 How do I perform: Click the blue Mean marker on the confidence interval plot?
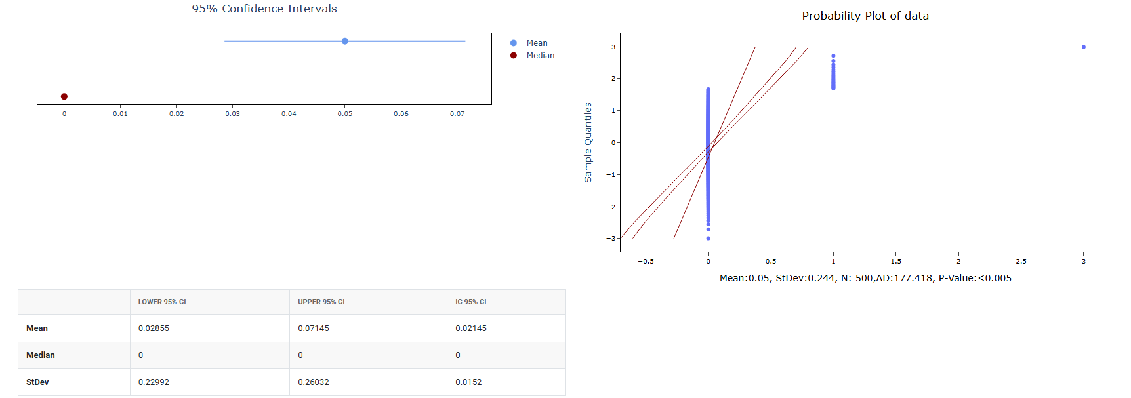click(345, 41)
